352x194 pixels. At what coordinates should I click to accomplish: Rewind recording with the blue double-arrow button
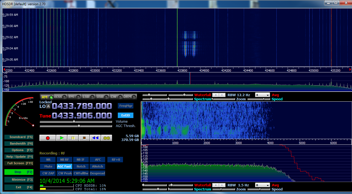(x=95, y=138)
